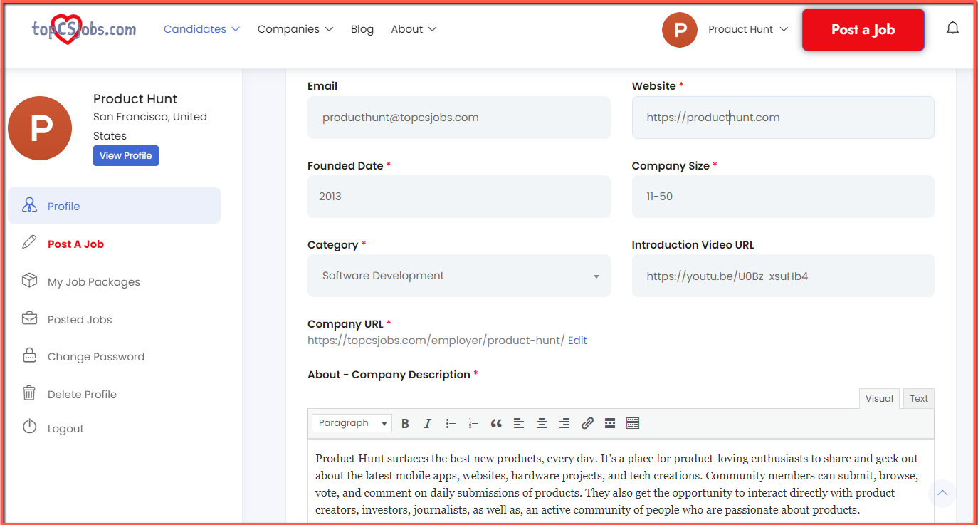Open the Blog page

pos(362,29)
